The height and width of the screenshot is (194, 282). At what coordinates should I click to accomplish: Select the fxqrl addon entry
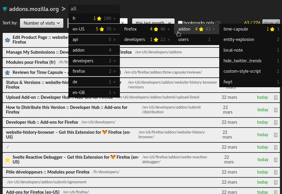250,82
